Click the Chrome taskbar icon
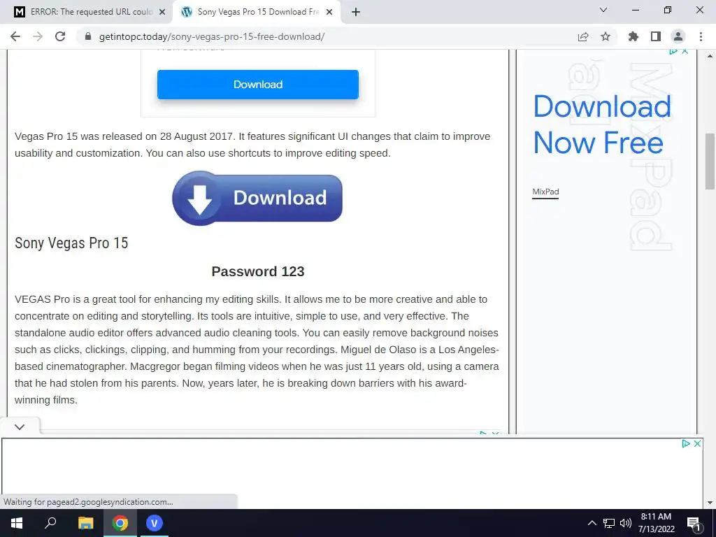 [x=120, y=523]
